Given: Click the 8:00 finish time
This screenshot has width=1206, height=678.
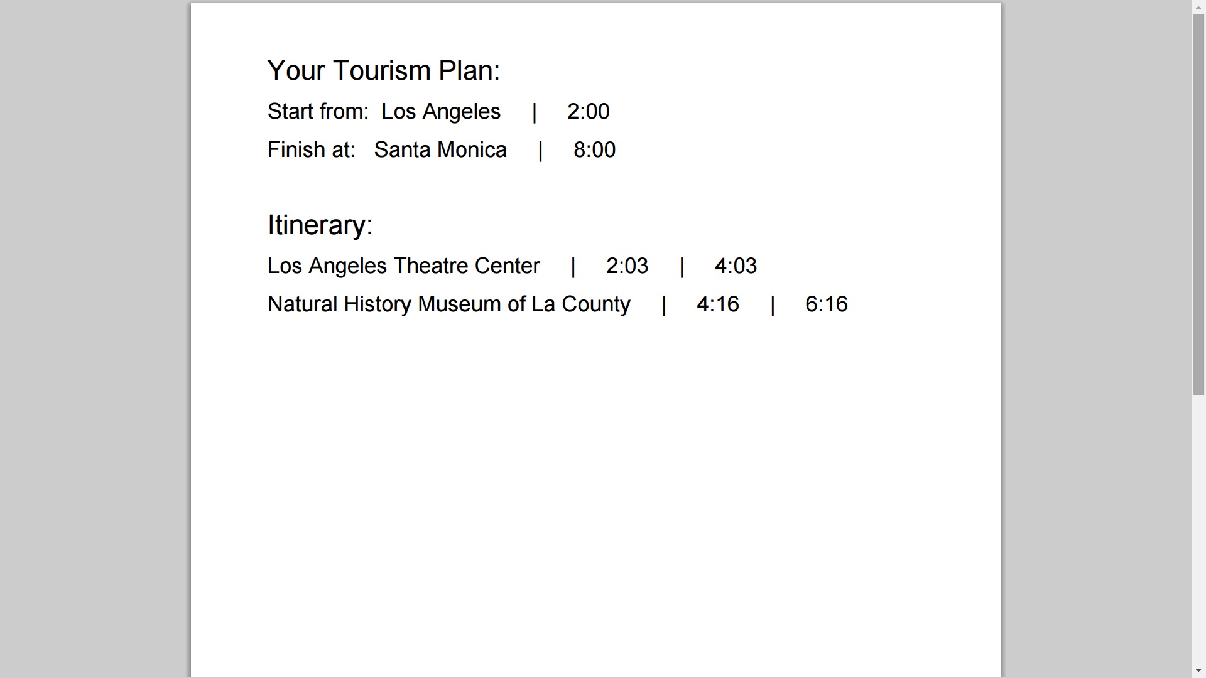Looking at the screenshot, I should [x=594, y=150].
